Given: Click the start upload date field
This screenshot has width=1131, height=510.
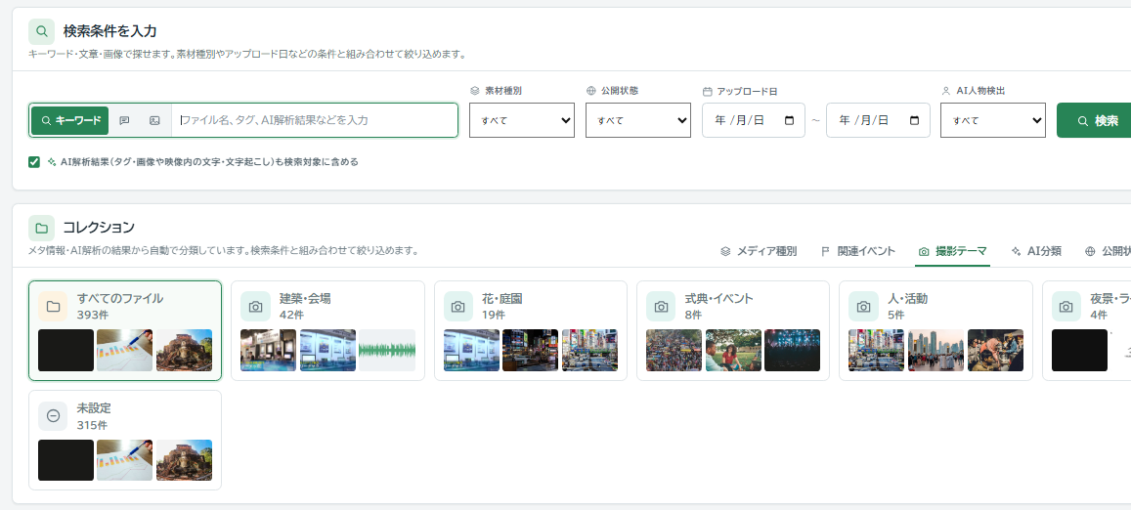Looking at the screenshot, I should 753,120.
